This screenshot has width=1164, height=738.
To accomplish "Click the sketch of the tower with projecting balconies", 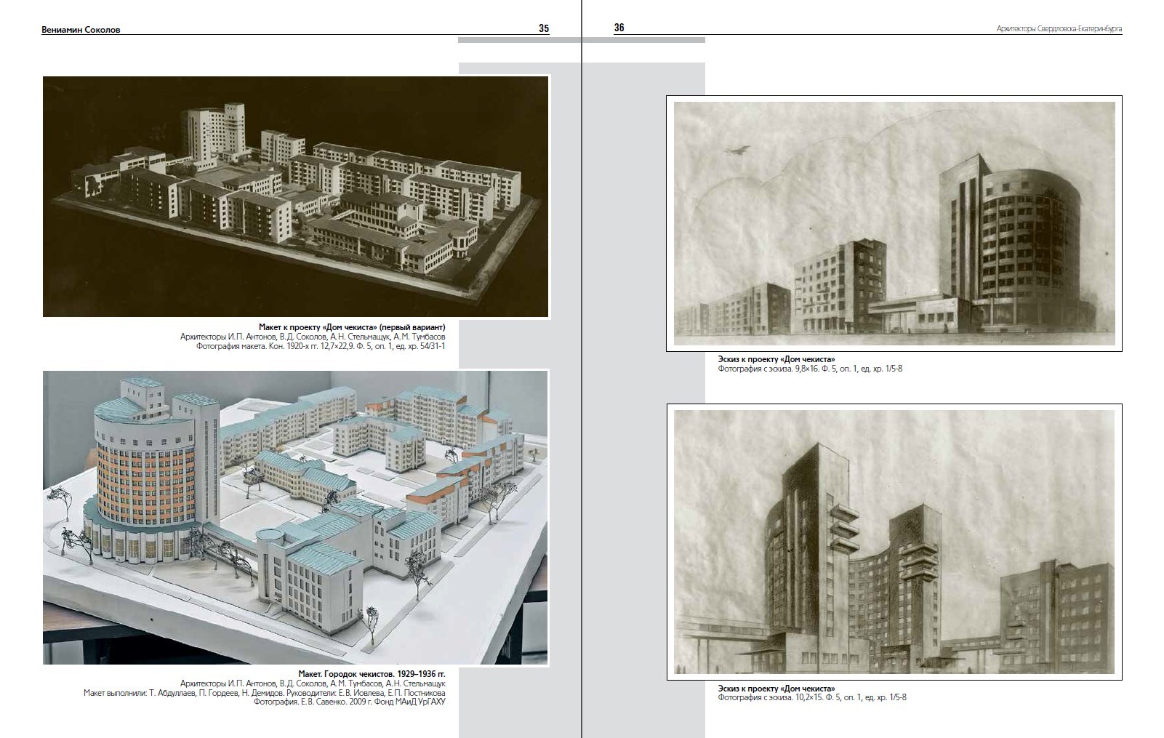I will (894, 542).
